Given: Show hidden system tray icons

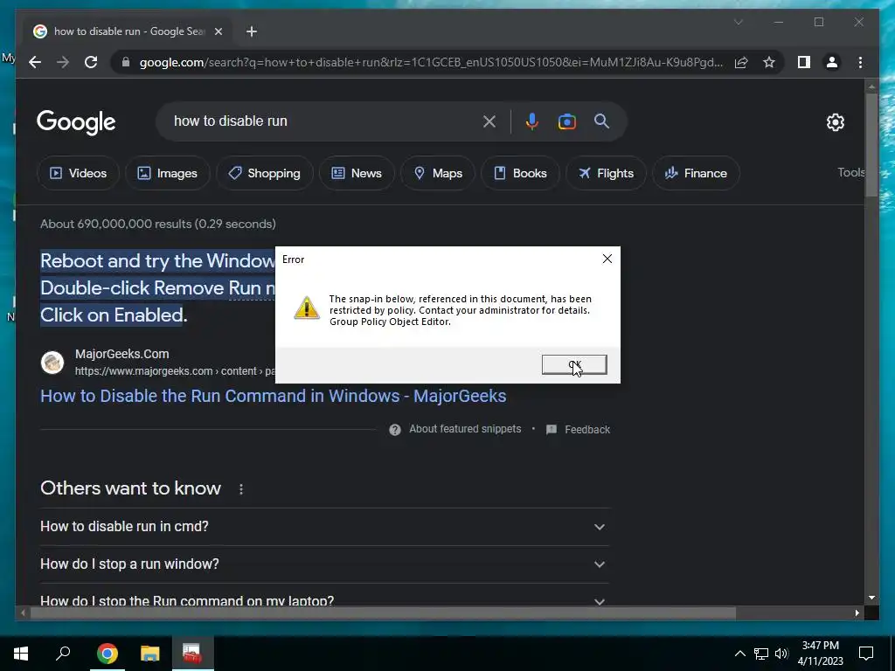Looking at the screenshot, I should tap(739, 654).
